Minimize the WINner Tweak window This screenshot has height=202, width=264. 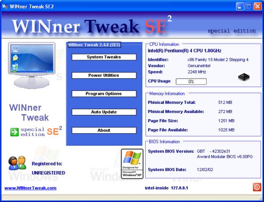pos(240,7)
